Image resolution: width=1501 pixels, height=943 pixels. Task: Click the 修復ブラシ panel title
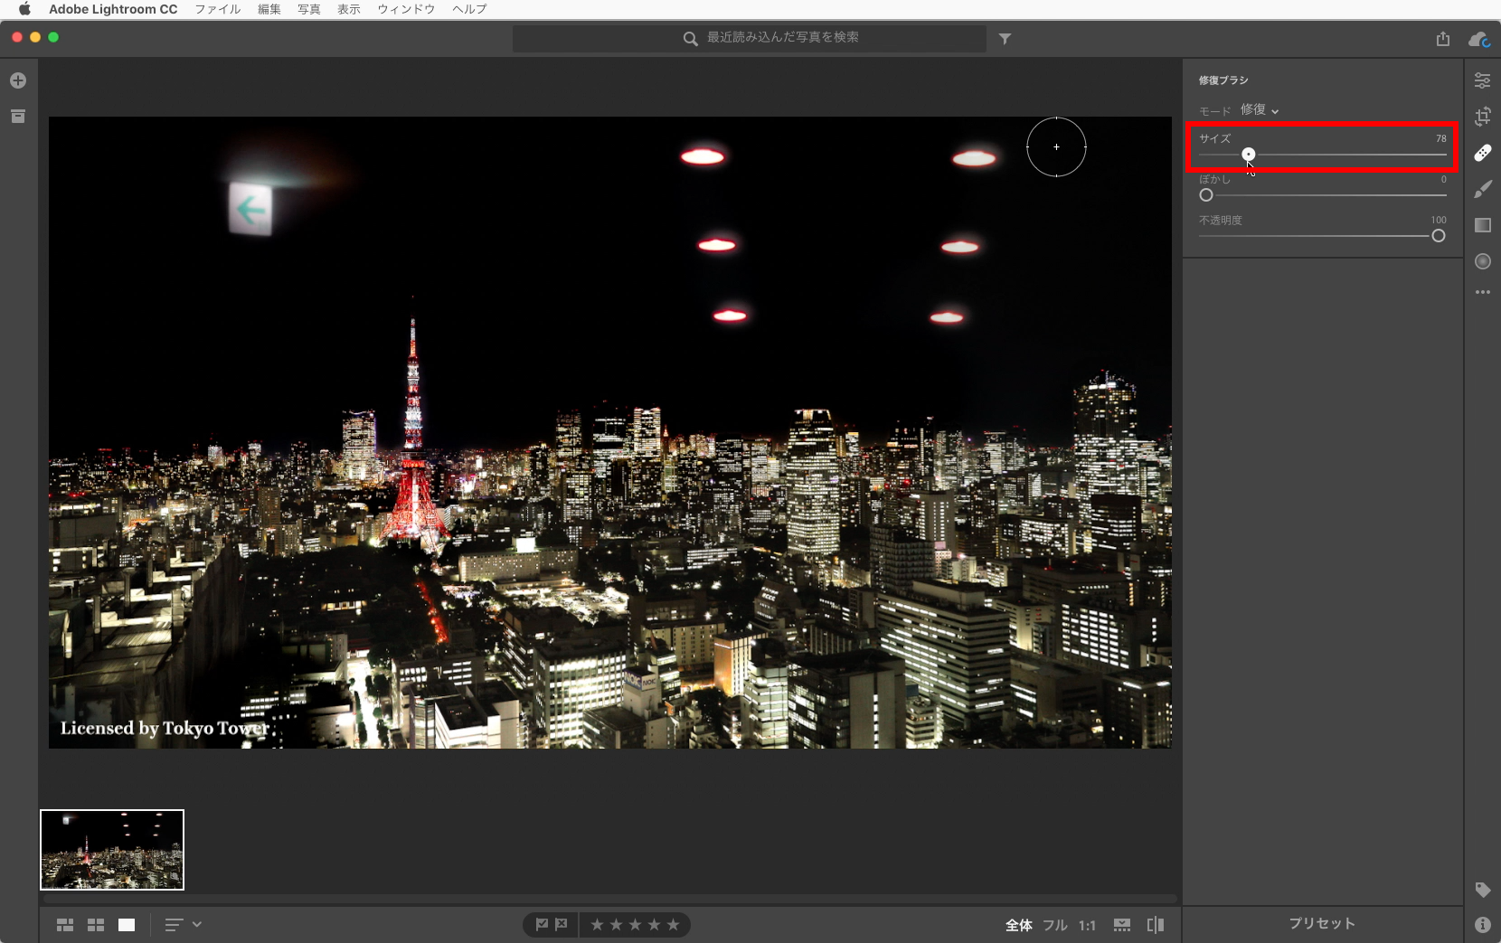[x=1223, y=80]
